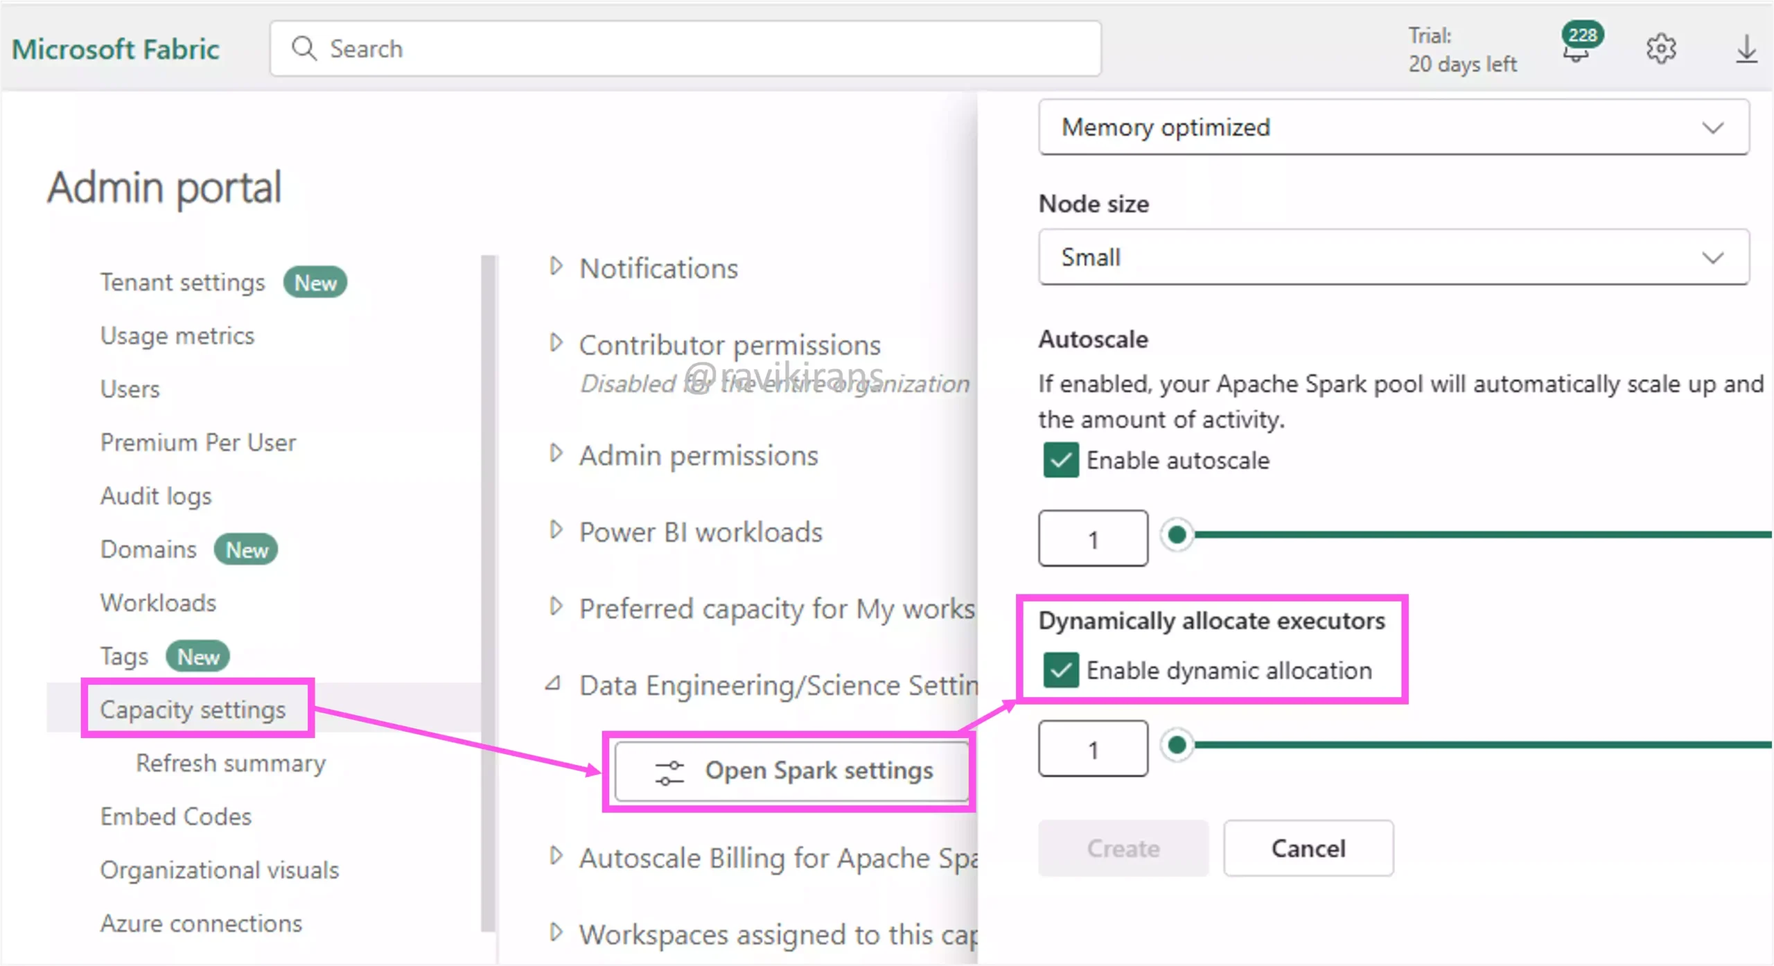Click the Admin portal heading
This screenshot has height=966, width=1774.
pos(164,187)
